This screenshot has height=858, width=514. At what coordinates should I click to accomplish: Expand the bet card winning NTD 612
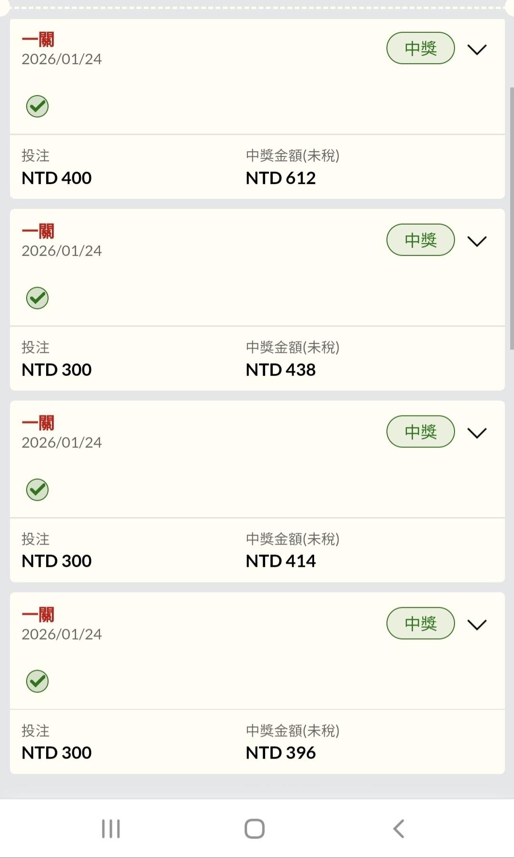(477, 49)
